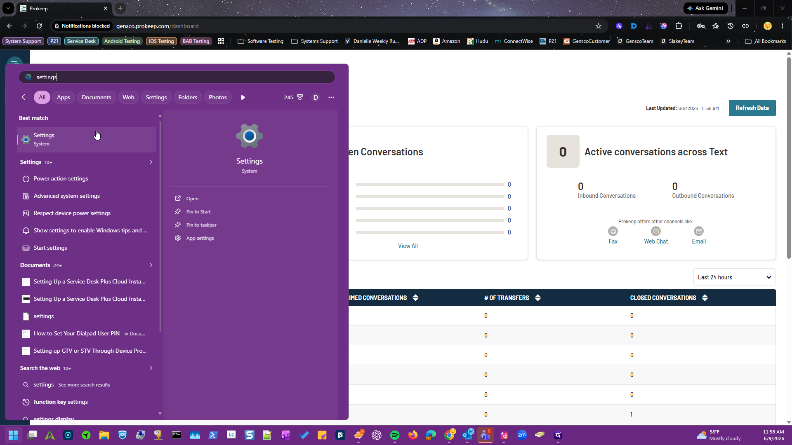
Task: Click the Email channel icon
Action: (x=699, y=231)
